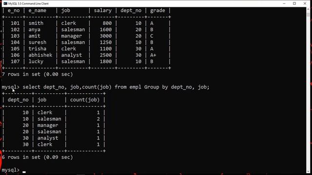Minimize the MySQL Command Line Client window

[284, 3]
